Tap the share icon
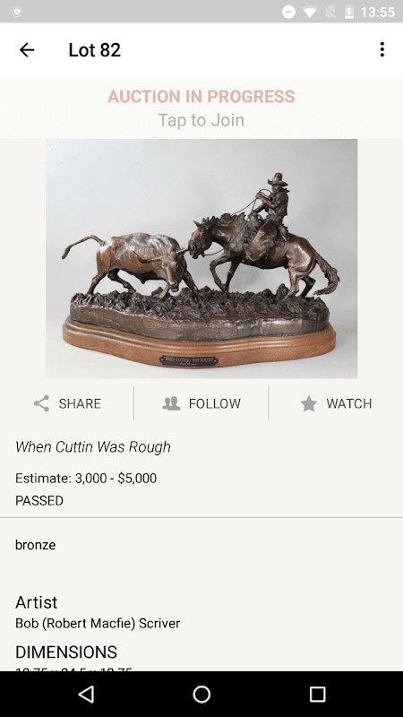Screen dimensions: 403x717 [x=41, y=403]
